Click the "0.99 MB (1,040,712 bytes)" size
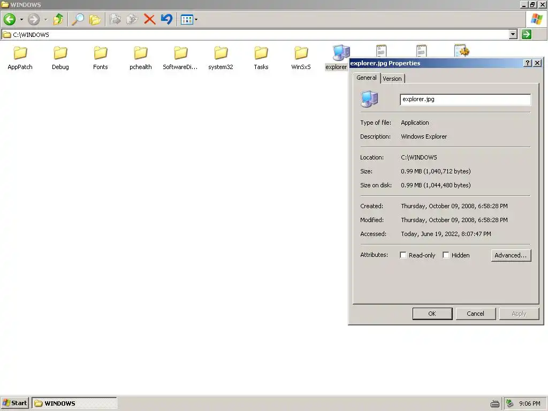The height and width of the screenshot is (411, 548). [x=436, y=171]
